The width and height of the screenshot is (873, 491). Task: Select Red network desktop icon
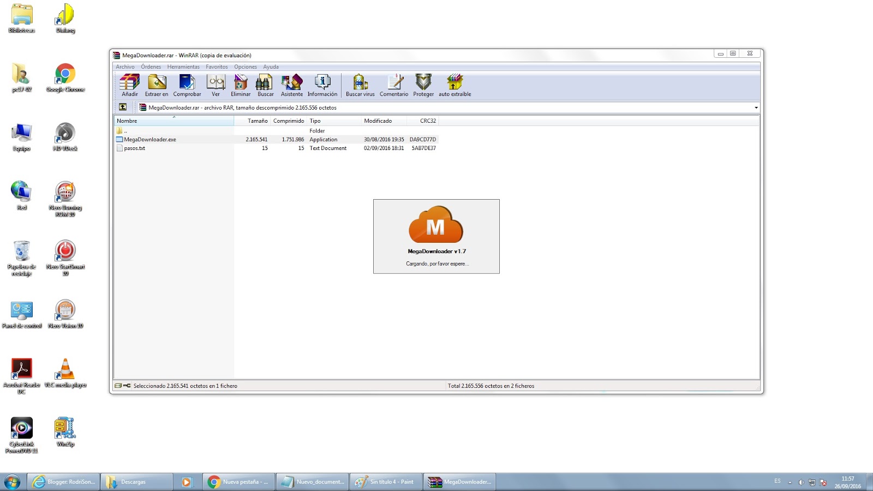coord(22,195)
